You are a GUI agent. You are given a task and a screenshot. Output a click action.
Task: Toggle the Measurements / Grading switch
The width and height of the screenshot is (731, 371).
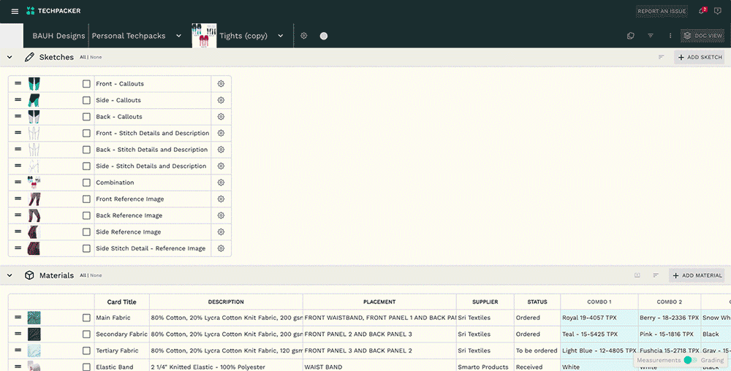(690, 360)
